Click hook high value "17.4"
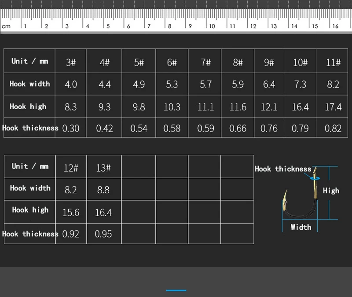 click(333, 107)
